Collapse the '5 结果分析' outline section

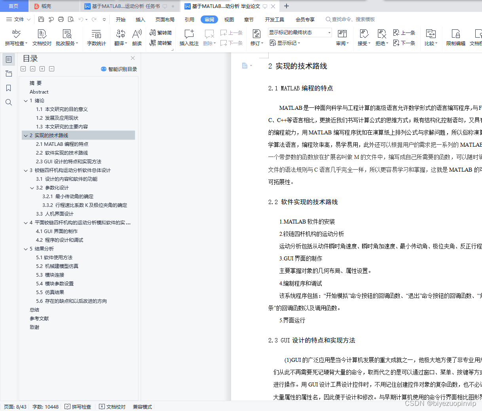pyautogui.click(x=26, y=249)
